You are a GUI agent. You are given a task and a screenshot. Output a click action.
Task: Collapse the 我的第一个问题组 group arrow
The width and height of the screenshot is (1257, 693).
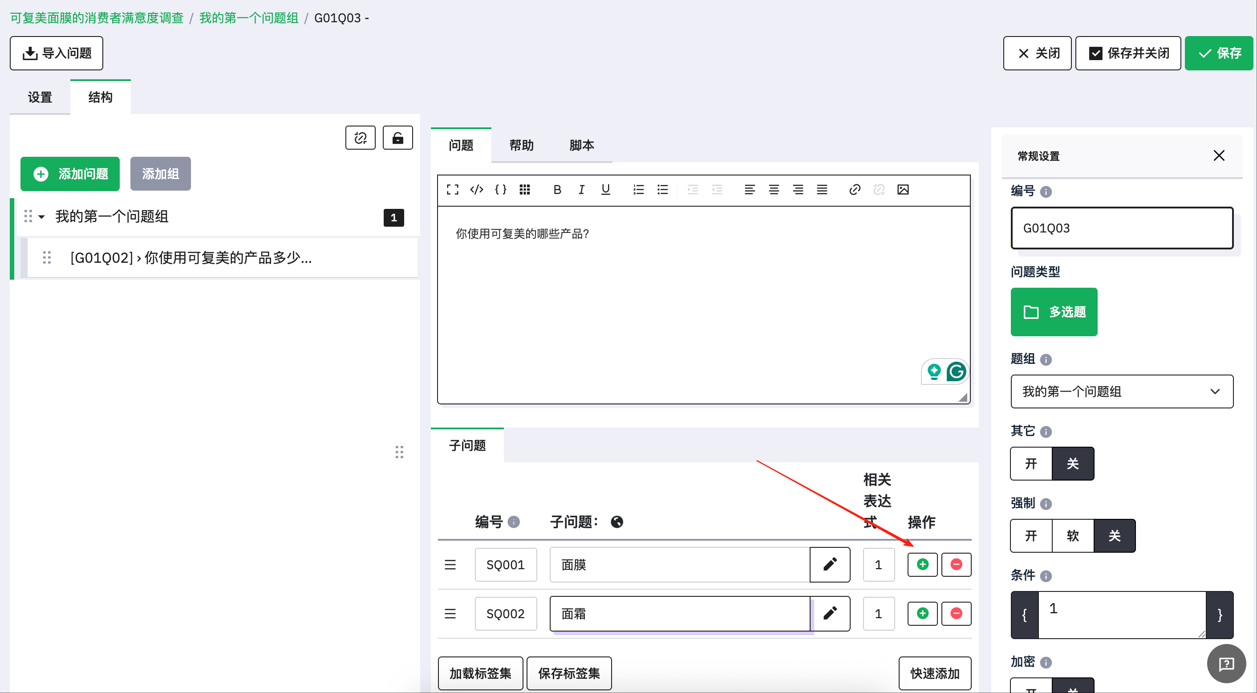(x=41, y=217)
